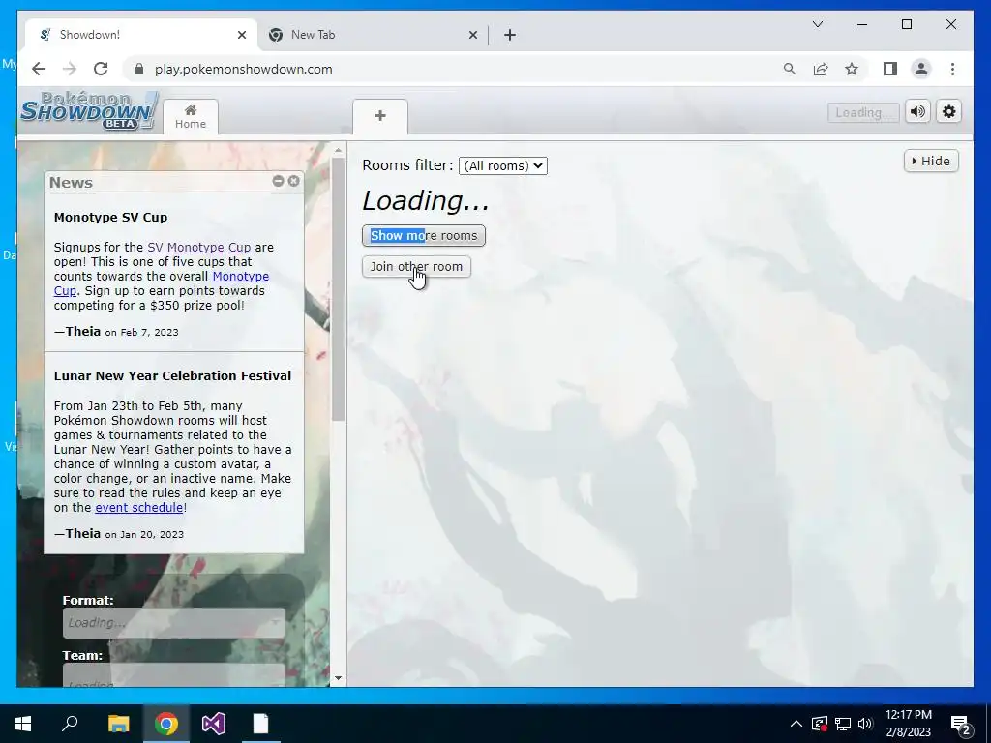Open the plus tab to add a room
The image size is (991, 743).
(x=379, y=116)
